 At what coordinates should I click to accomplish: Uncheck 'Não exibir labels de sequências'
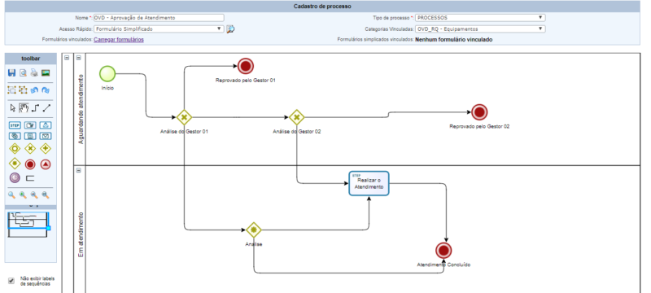pyautogui.click(x=11, y=281)
